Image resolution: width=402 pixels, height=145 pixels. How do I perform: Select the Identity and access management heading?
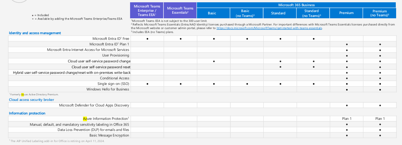tap(35, 33)
